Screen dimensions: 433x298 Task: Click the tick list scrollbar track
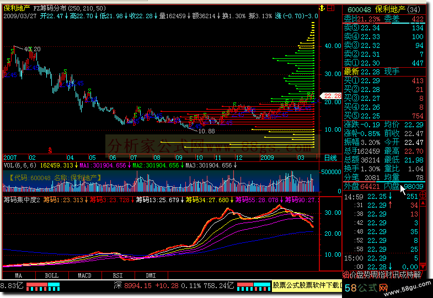(x=423, y=235)
